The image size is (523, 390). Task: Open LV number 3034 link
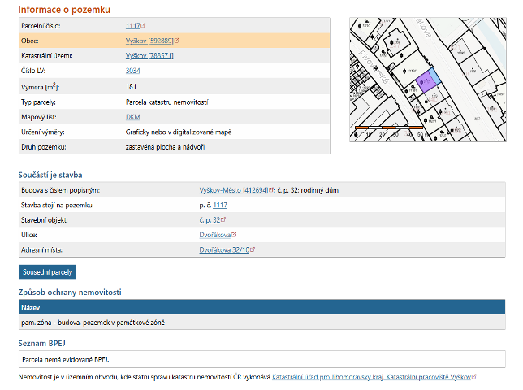(x=132, y=71)
